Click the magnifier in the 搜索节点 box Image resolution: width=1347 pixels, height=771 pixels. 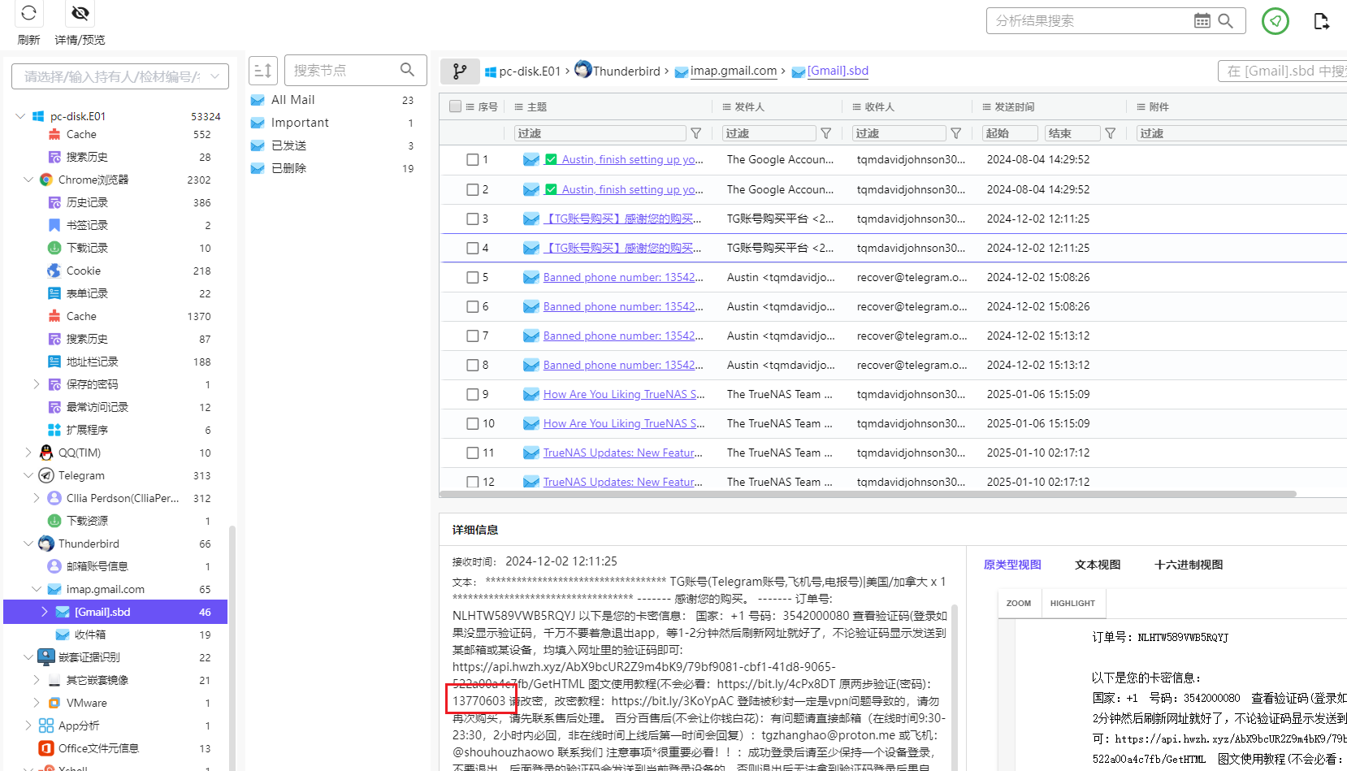point(407,70)
